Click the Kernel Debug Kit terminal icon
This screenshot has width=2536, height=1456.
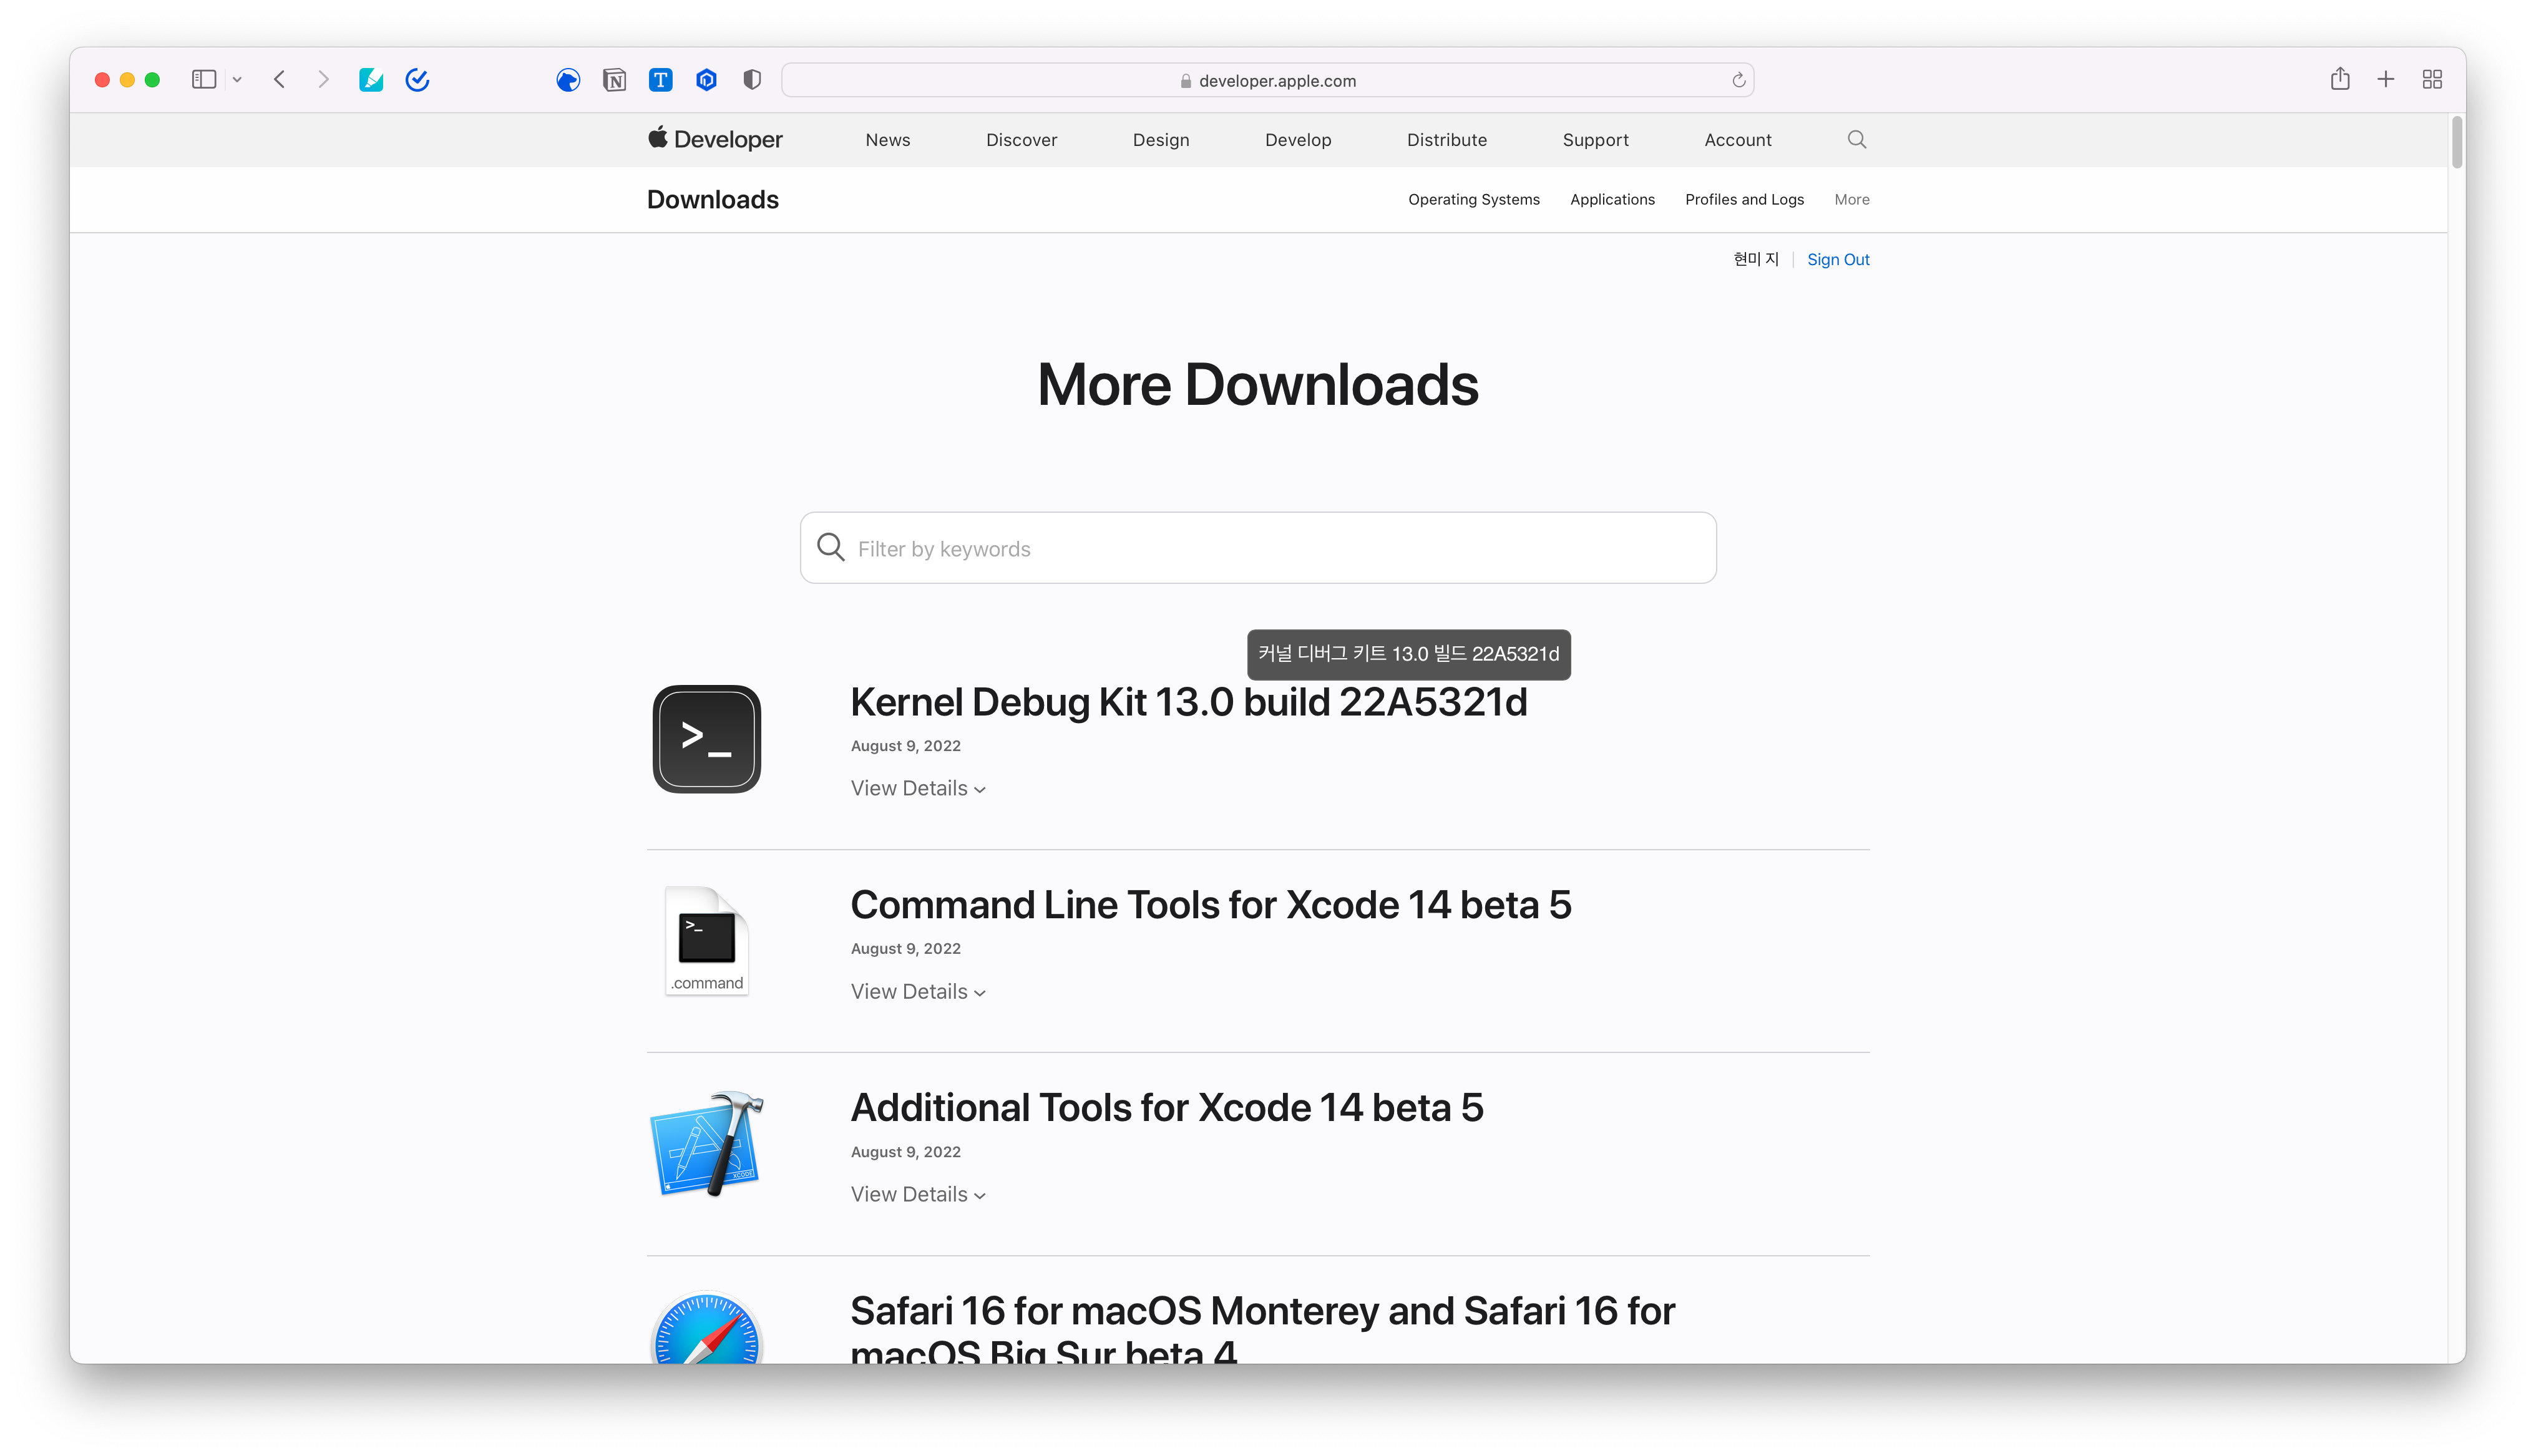click(x=707, y=739)
